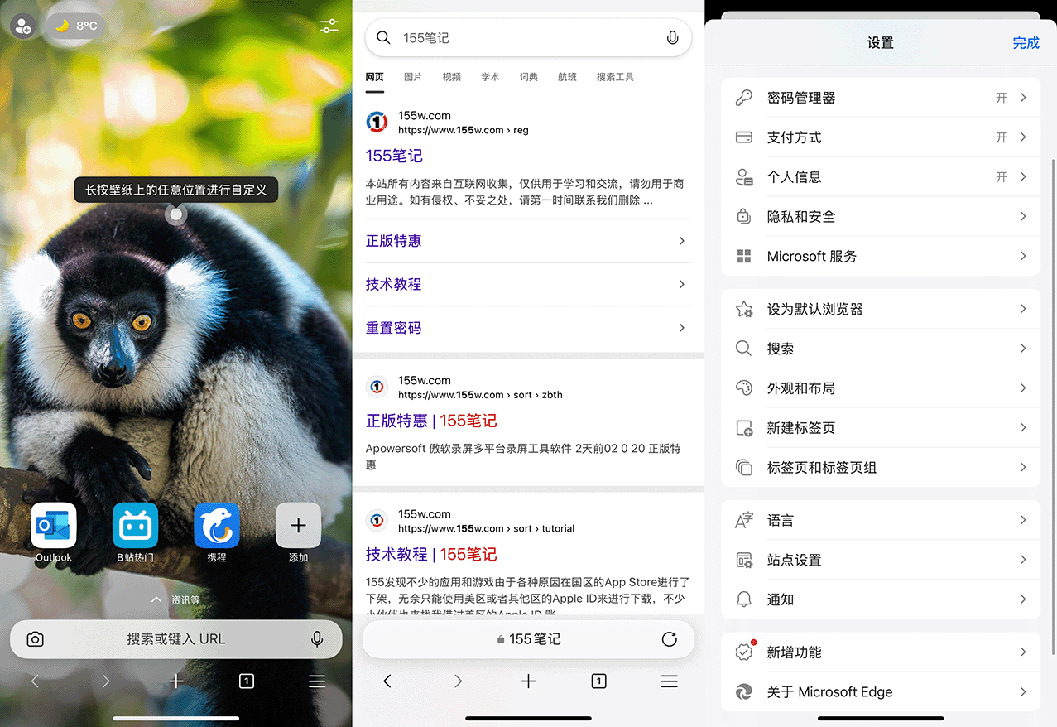Switch to the 图片 search tab

(x=413, y=77)
